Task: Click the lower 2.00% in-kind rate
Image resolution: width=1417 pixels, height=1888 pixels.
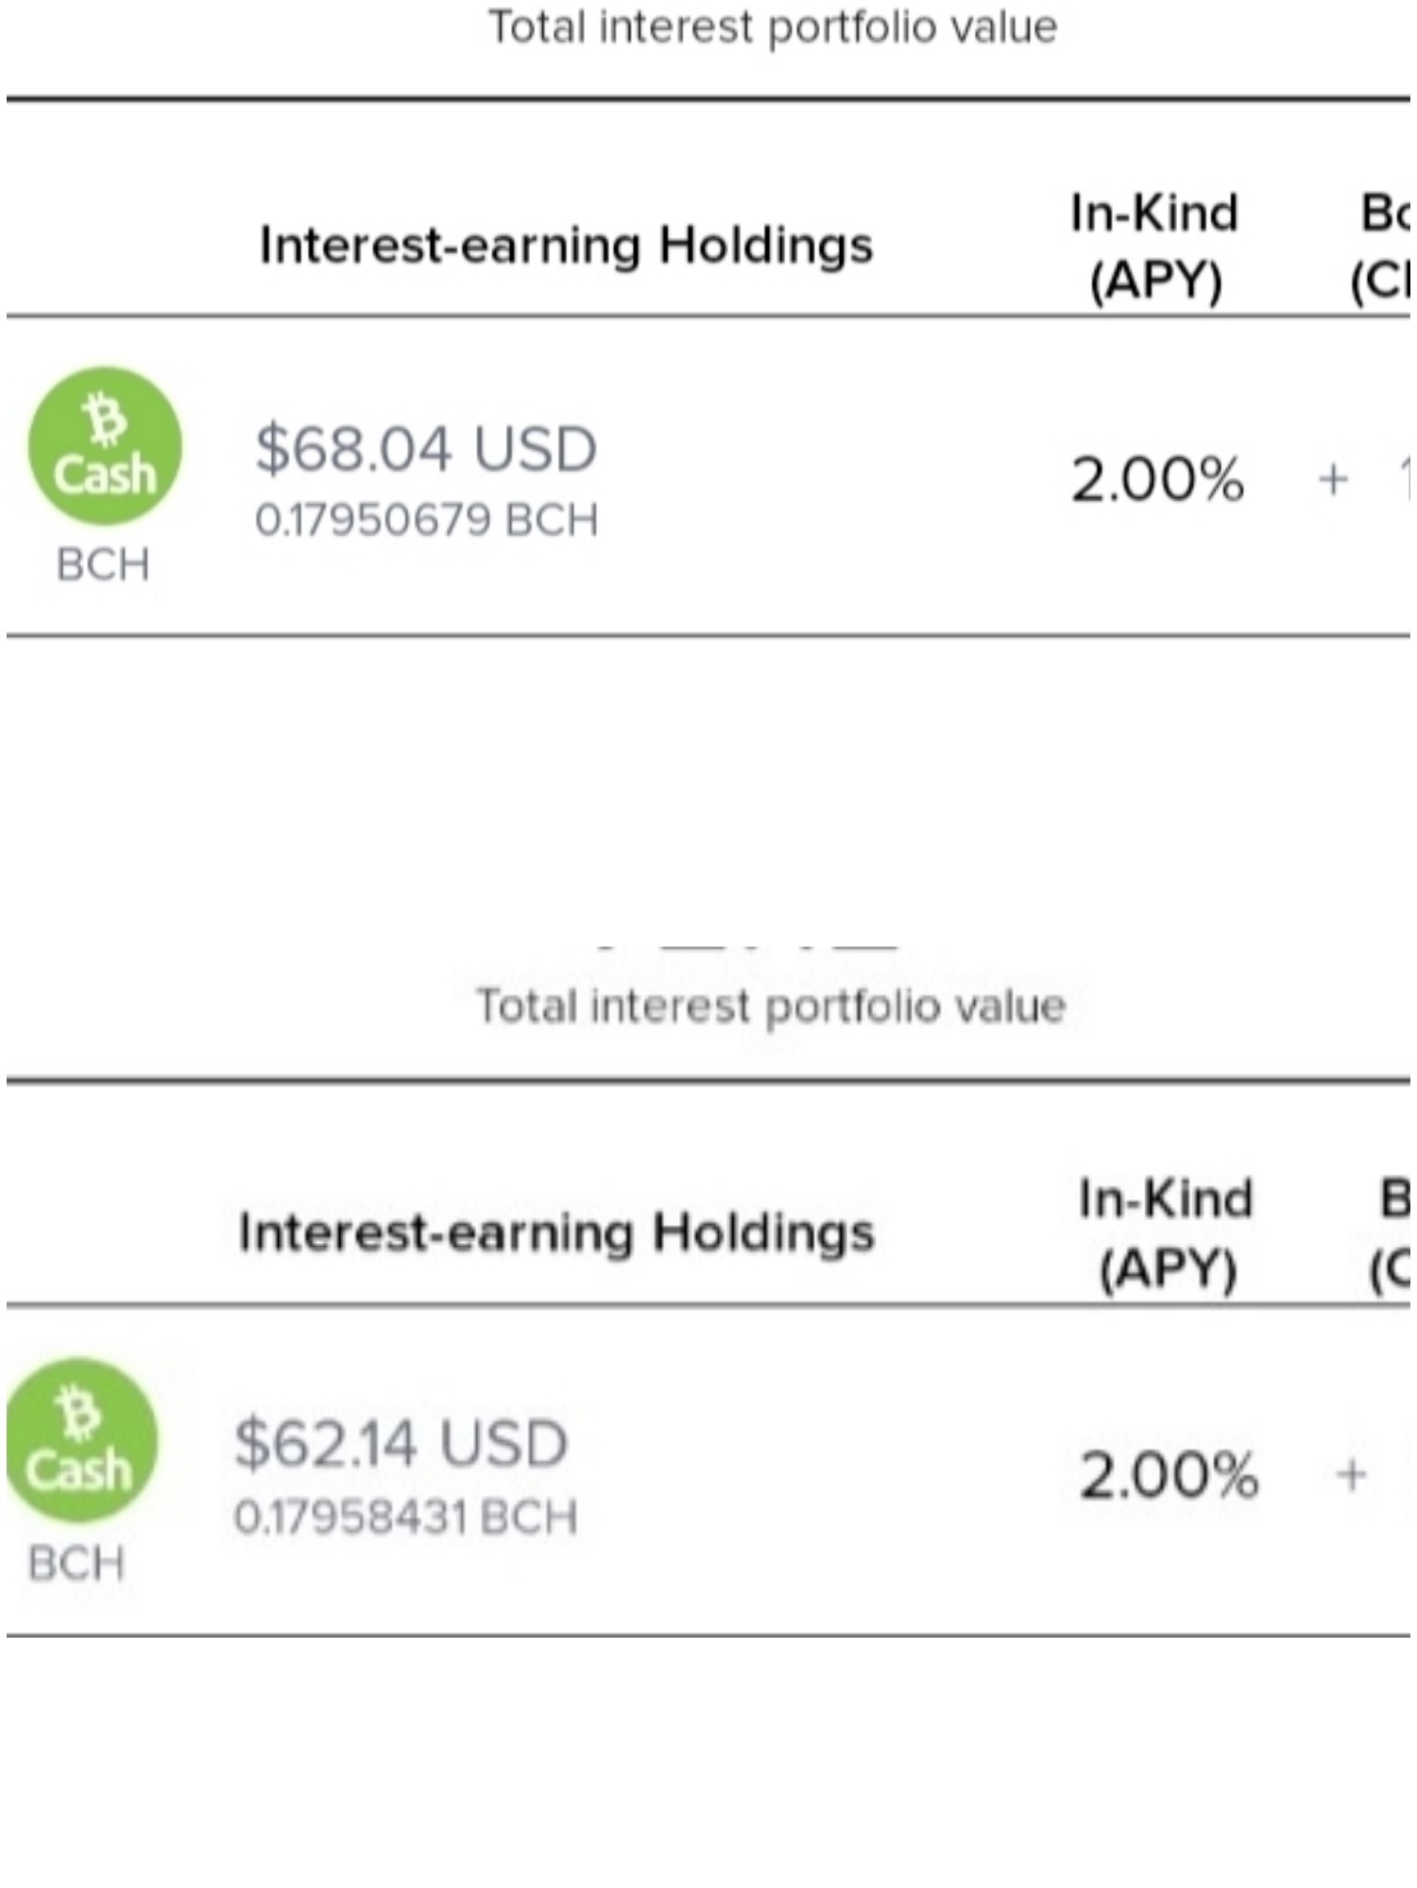Action: point(1169,1475)
